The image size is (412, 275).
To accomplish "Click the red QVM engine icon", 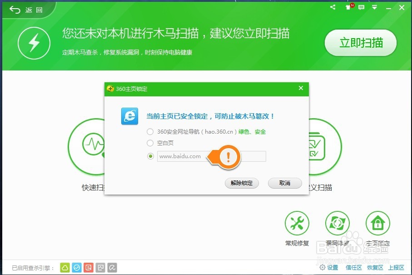I will click(89, 268).
